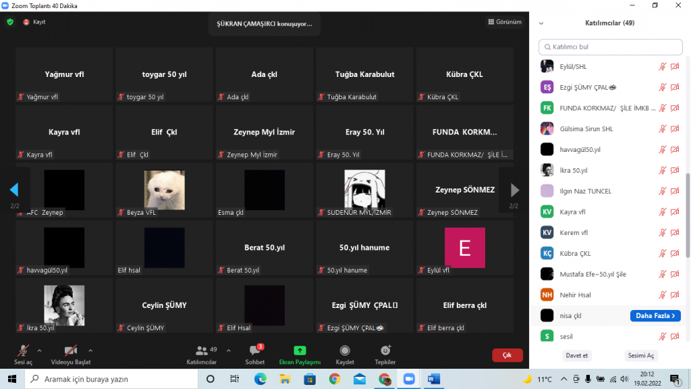
Task: Click the participants list scrollbar
Action: 688,216
